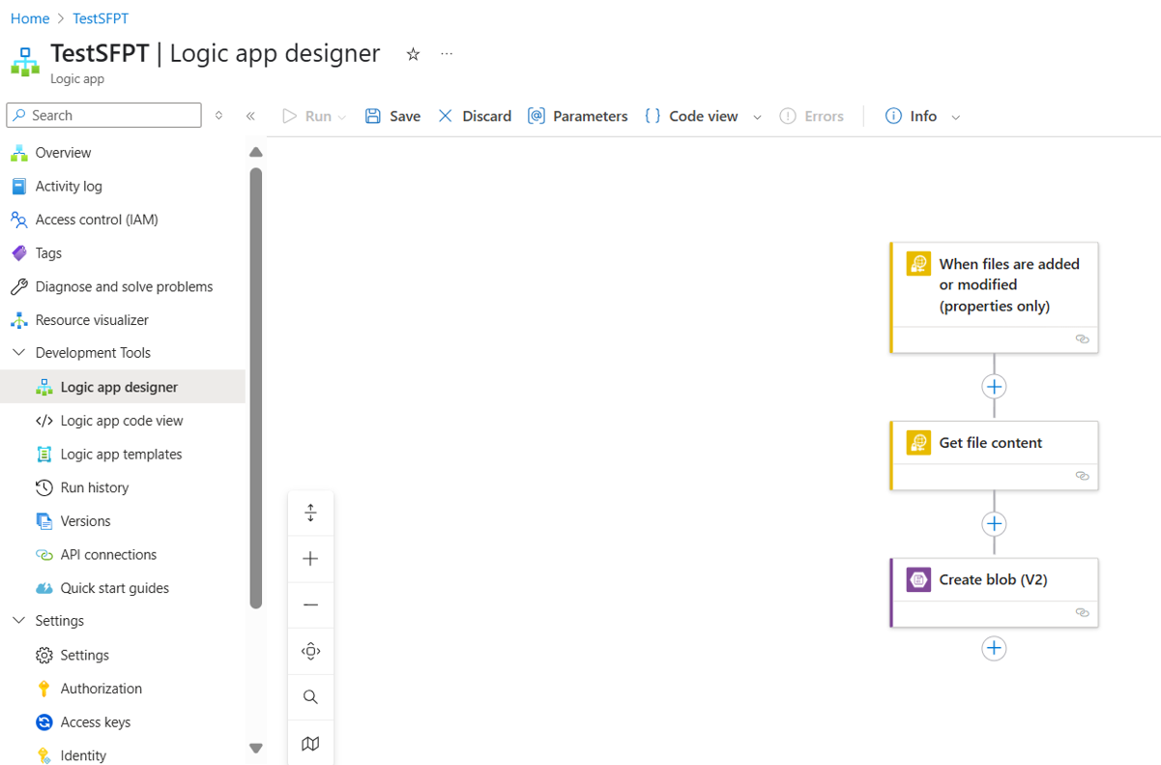Click connection link icon on trigger card
The height and width of the screenshot is (765, 1161).
[x=1082, y=339]
